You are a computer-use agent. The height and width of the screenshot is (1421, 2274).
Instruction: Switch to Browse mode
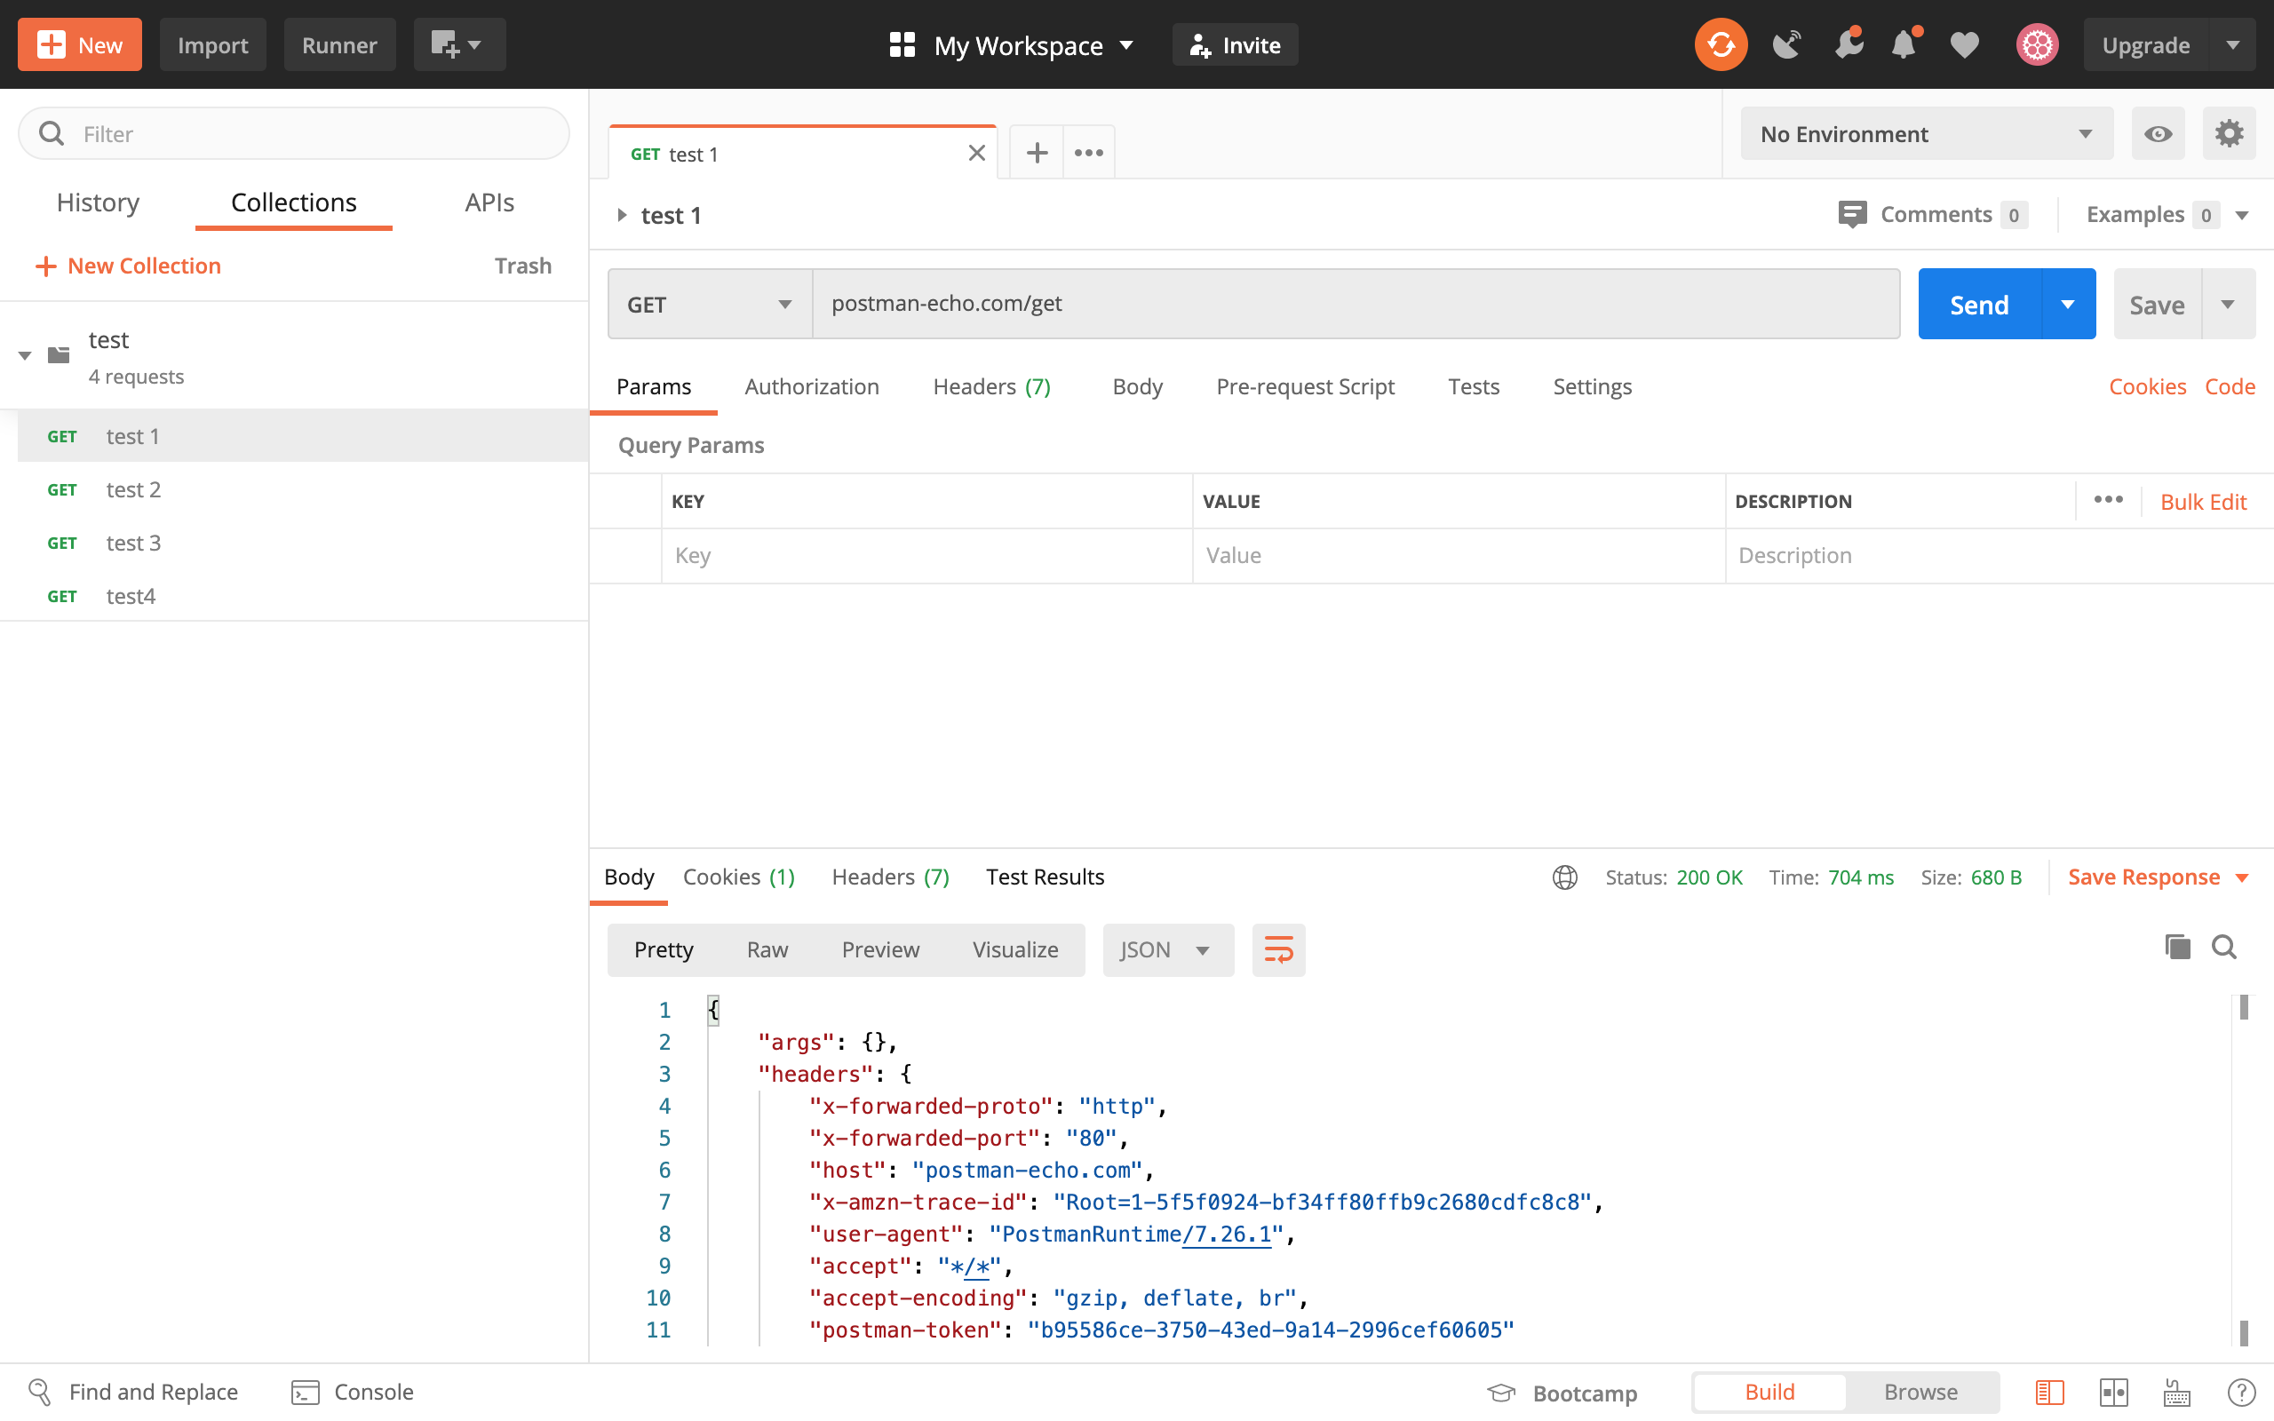tap(1920, 1392)
